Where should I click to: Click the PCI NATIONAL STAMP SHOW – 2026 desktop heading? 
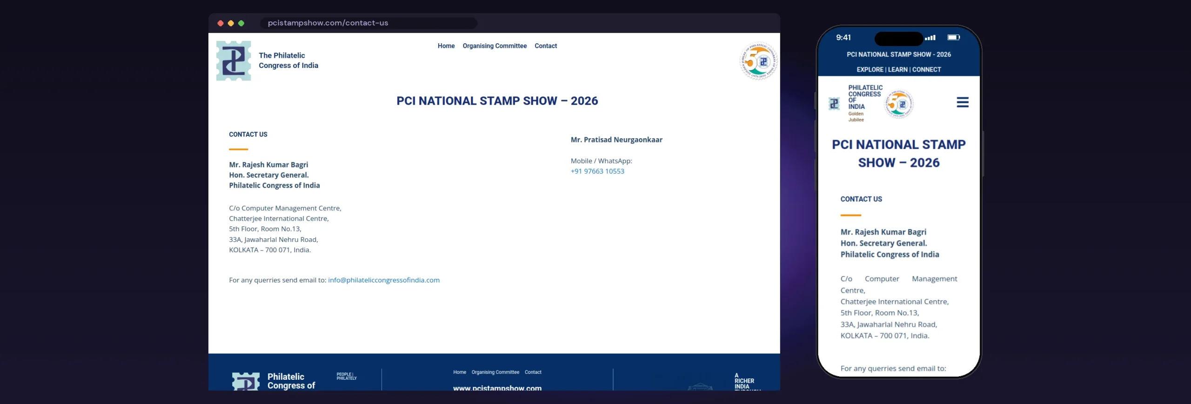pos(497,101)
